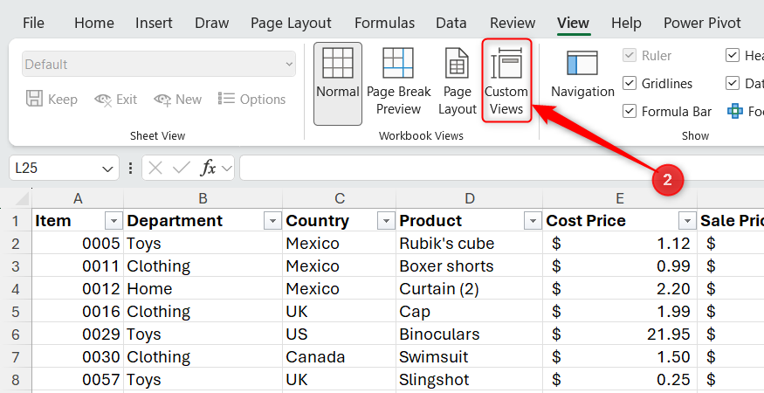Switch to the Draw tab
The width and height of the screenshot is (764, 393).
[212, 23]
